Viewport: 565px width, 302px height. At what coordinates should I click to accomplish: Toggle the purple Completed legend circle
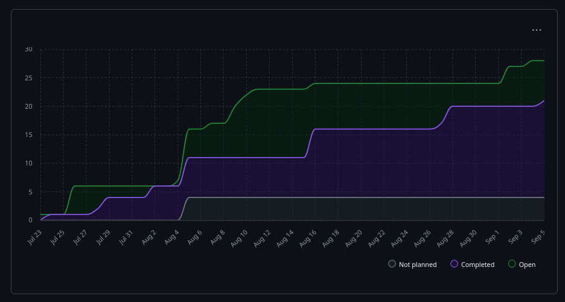point(455,264)
